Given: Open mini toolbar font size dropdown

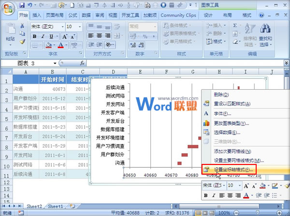Looking at the screenshot, I should coord(240,185).
